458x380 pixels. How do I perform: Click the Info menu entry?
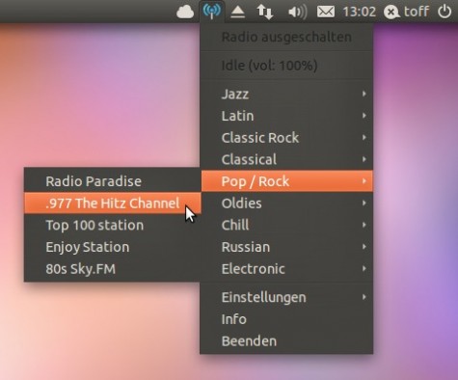(x=286, y=319)
